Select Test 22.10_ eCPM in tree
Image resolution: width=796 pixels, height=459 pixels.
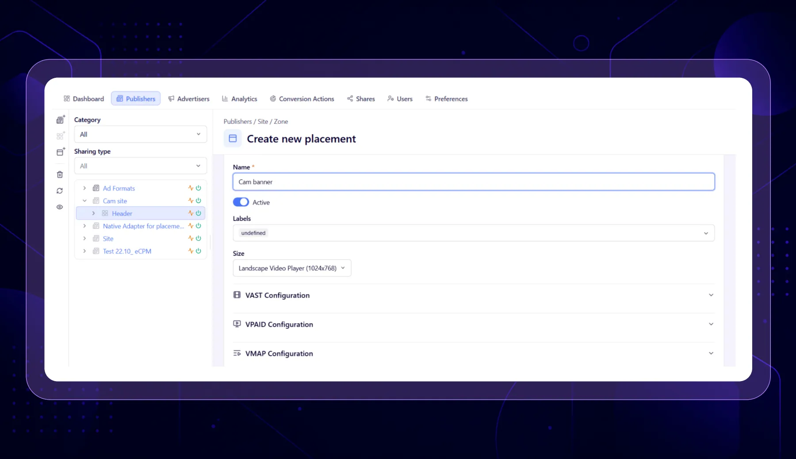[127, 251]
